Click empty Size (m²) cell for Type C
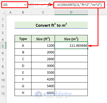 point(71,59)
